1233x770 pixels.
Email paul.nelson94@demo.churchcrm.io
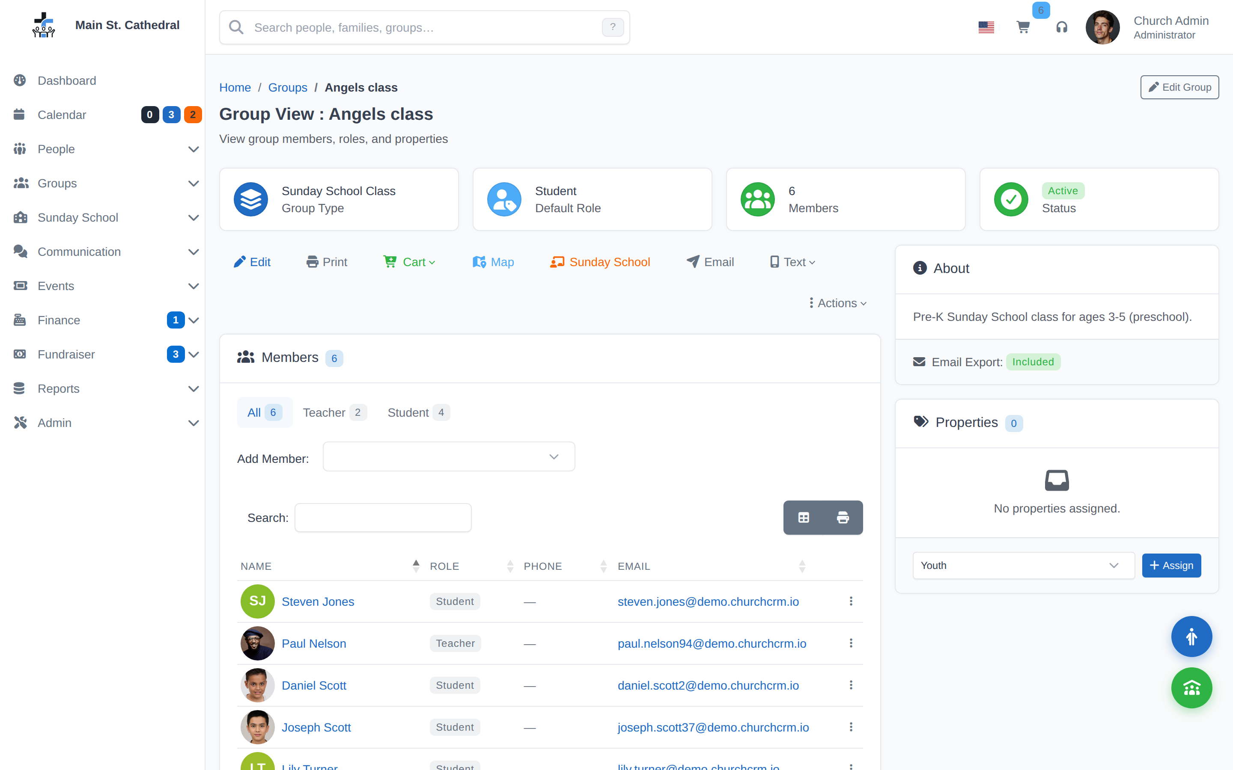click(712, 643)
